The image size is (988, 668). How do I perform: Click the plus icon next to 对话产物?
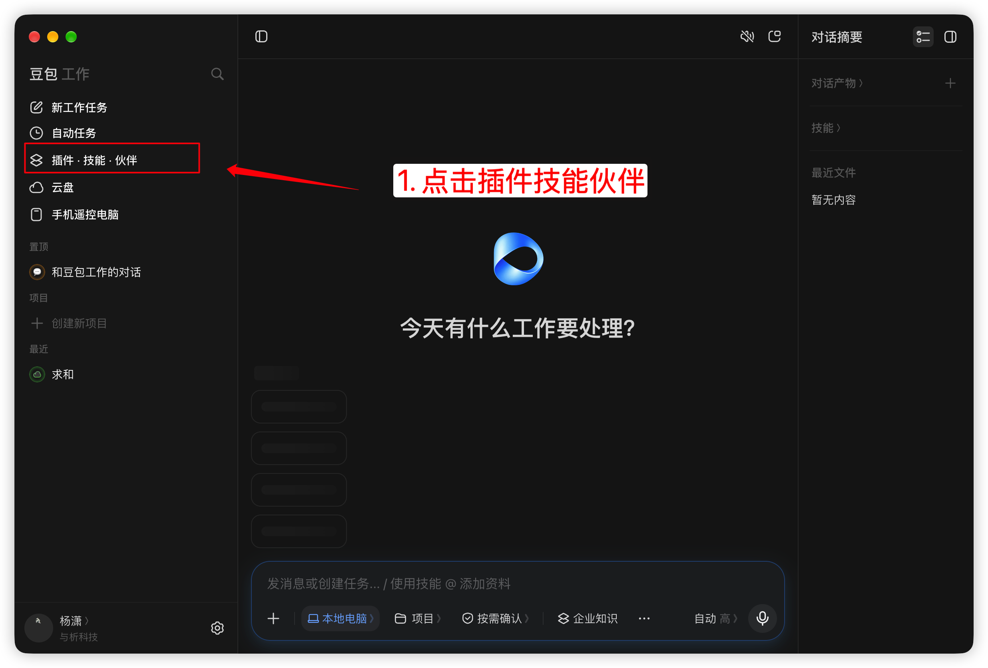pos(950,83)
